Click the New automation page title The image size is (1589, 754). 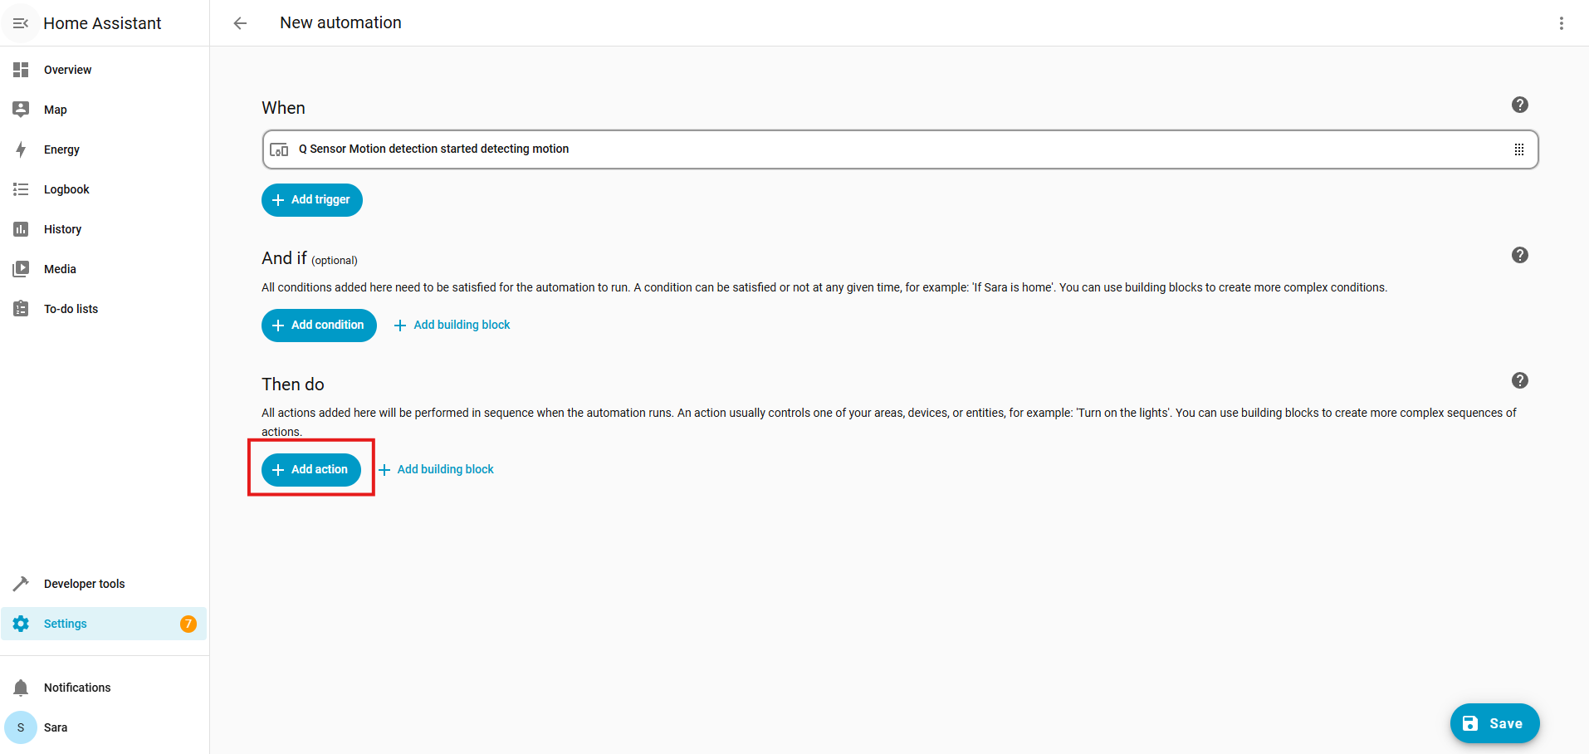point(340,23)
